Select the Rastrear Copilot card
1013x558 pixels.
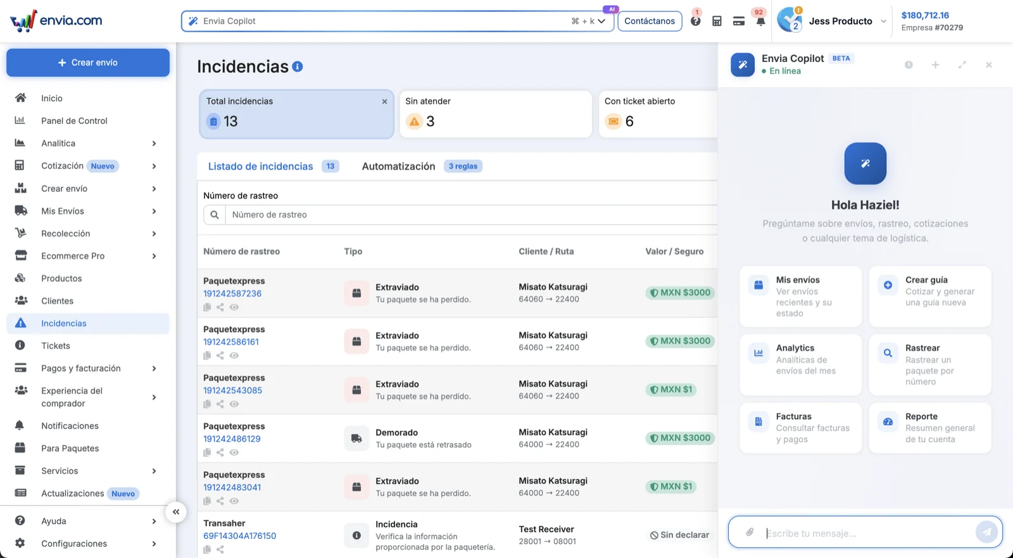930,364
